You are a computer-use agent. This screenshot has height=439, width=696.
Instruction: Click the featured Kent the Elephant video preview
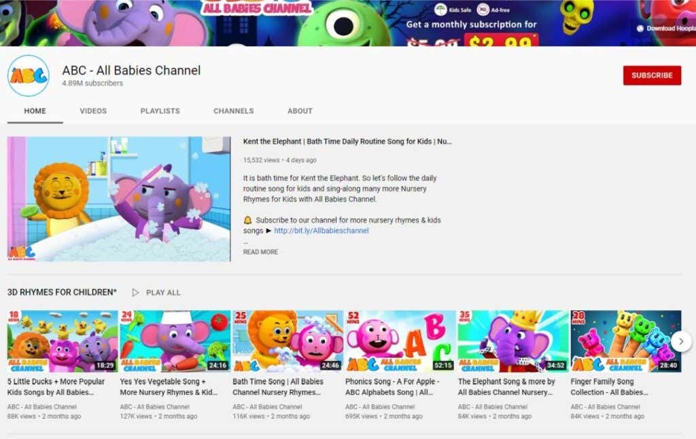(x=119, y=197)
